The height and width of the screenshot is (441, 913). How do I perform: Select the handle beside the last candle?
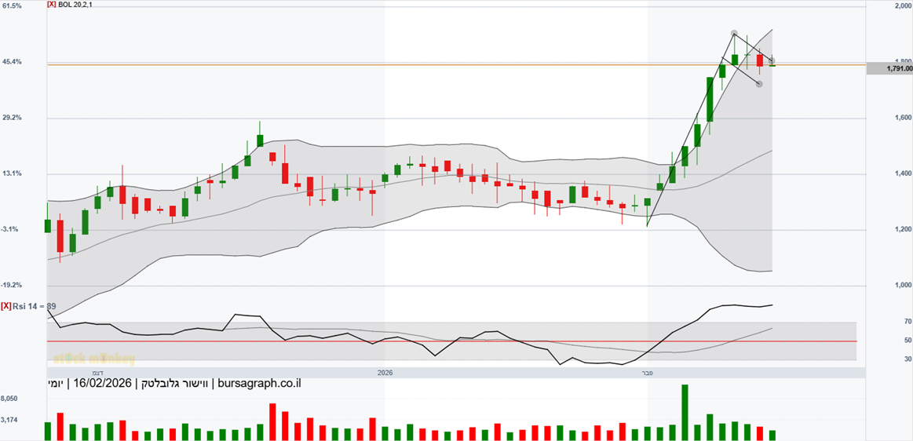pos(772,60)
